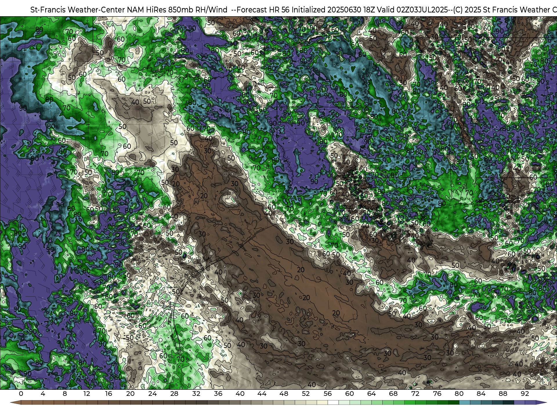Image resolution: width=557 pixels, height=406 pixels.
Task: Click the '4' label on the color scale
Action: [43, 394]
